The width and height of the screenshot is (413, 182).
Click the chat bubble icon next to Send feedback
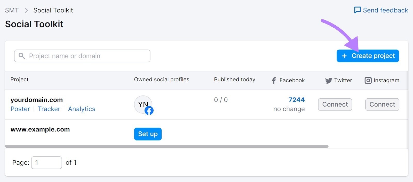click(358, 10)
